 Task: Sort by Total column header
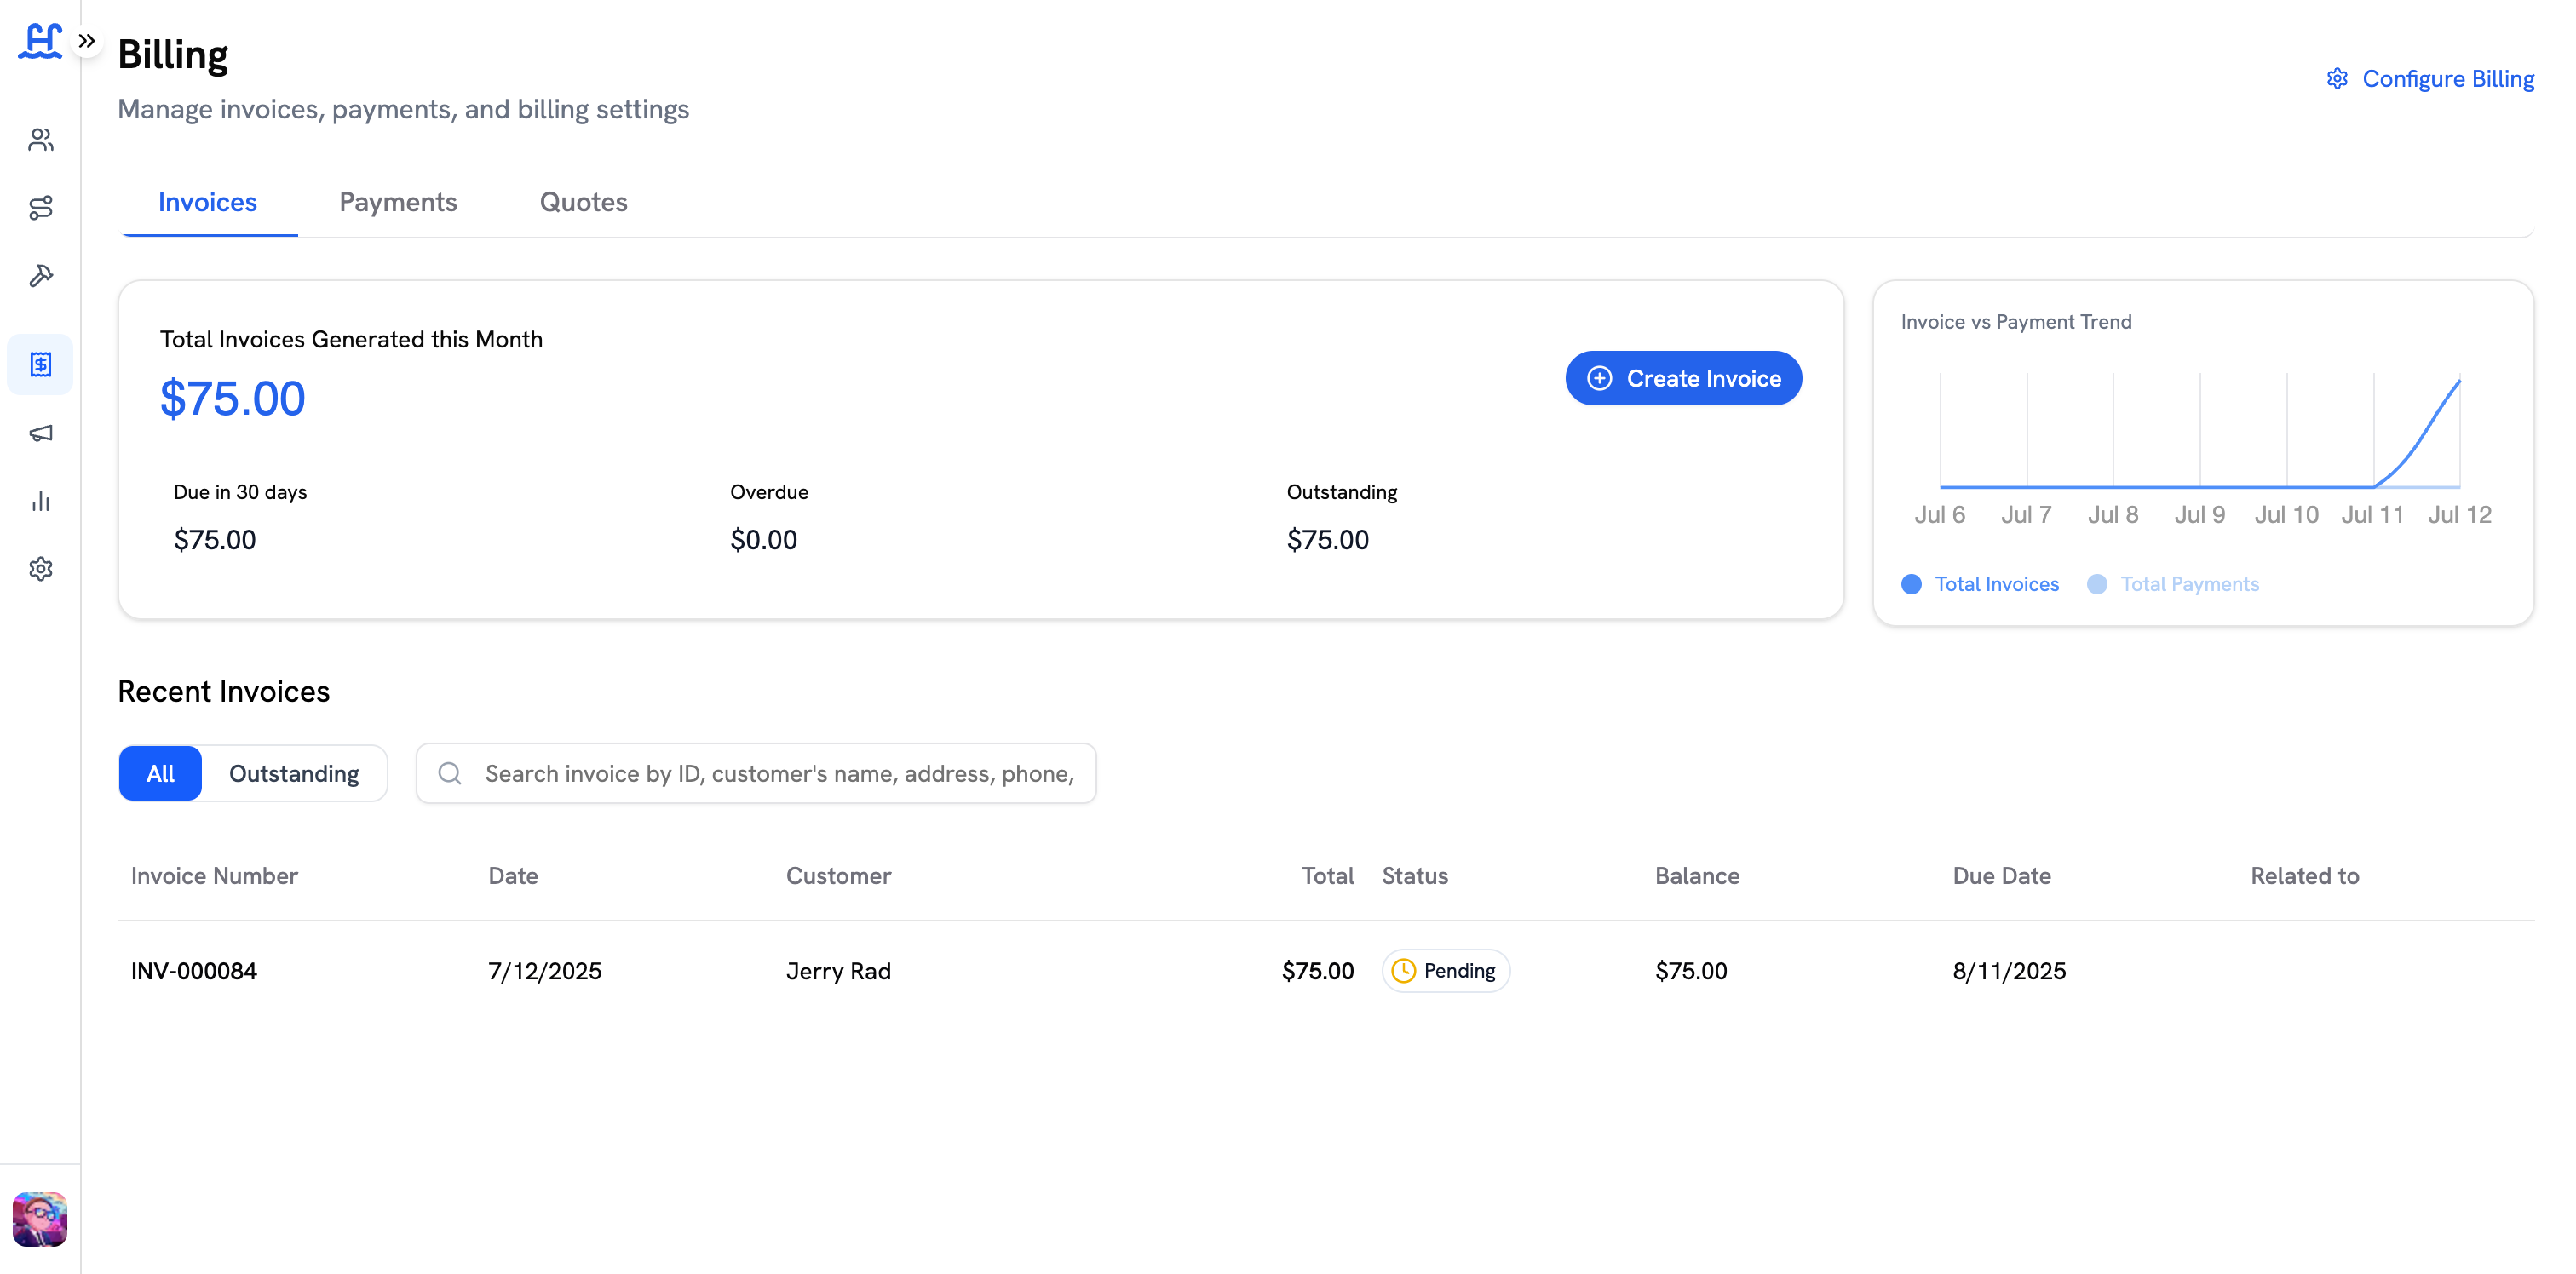coord(1327,876)
